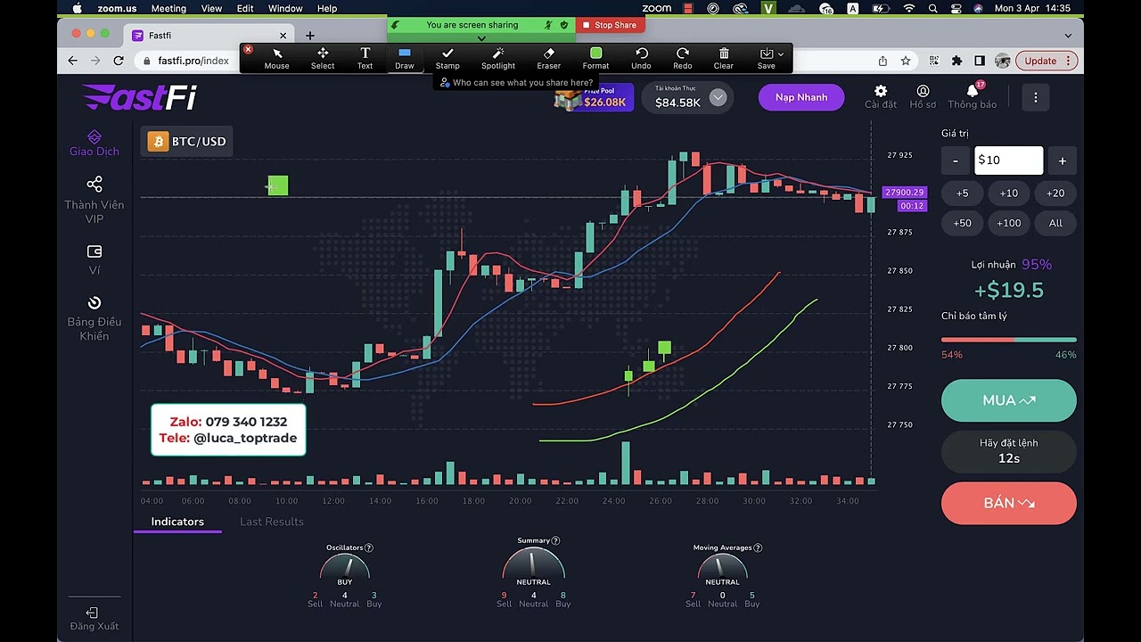Select the BTC/USD pair selector
The image size is (1141, 642).
pyautogui.click(x=187, y=142)
